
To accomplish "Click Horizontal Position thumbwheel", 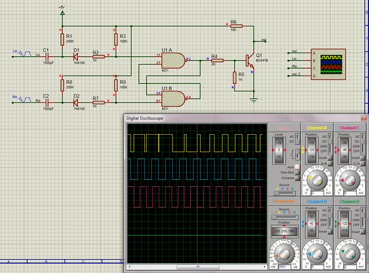I will pyautogui.click(x=284, y=231).
